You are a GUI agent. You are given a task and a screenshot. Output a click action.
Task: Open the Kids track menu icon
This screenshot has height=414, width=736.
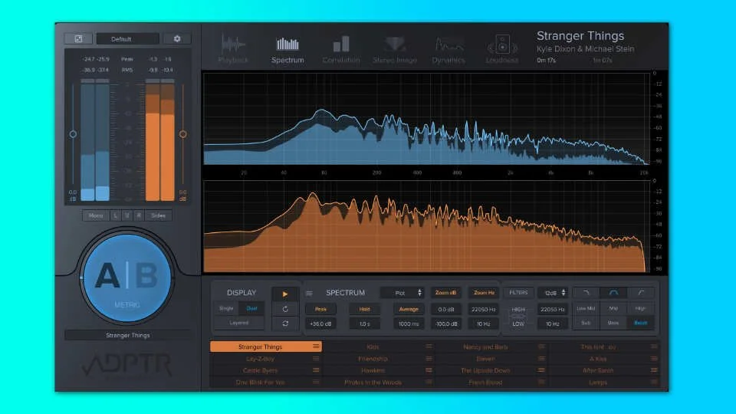pos(429,347)
